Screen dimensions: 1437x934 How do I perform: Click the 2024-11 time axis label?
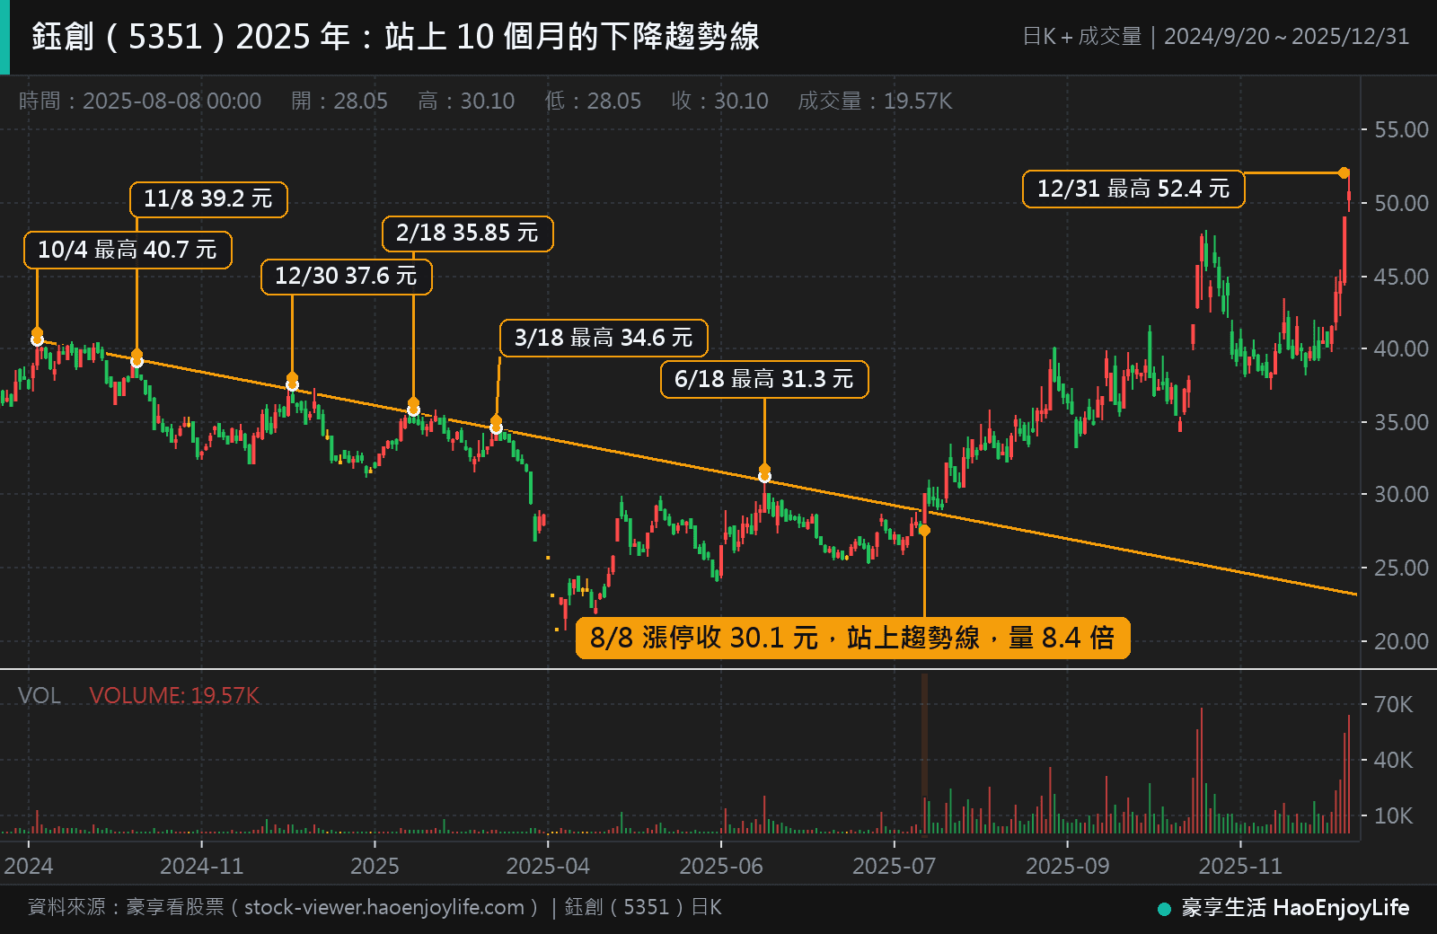[202, 867]
